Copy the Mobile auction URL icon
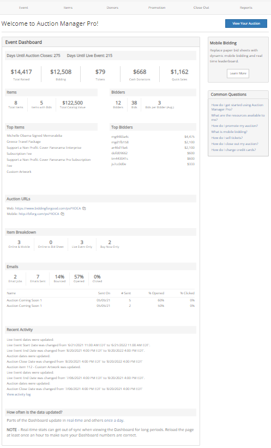Screen dimensions: 271x448 pyautogui.click(x=62, y=214)
